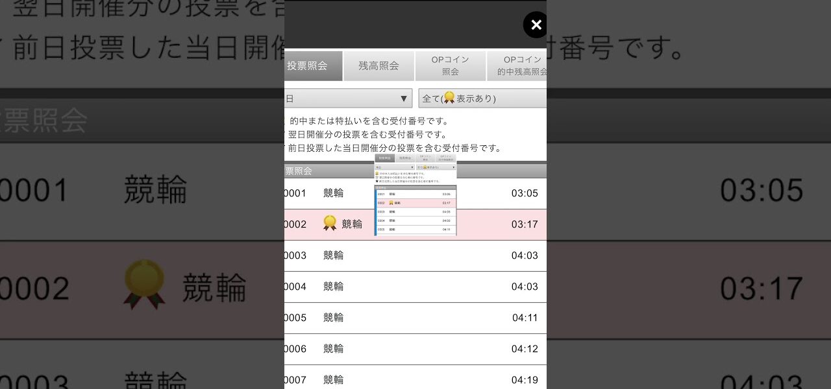Open the 0007 競輪 entry at 04:19

[x=415, y=379]
